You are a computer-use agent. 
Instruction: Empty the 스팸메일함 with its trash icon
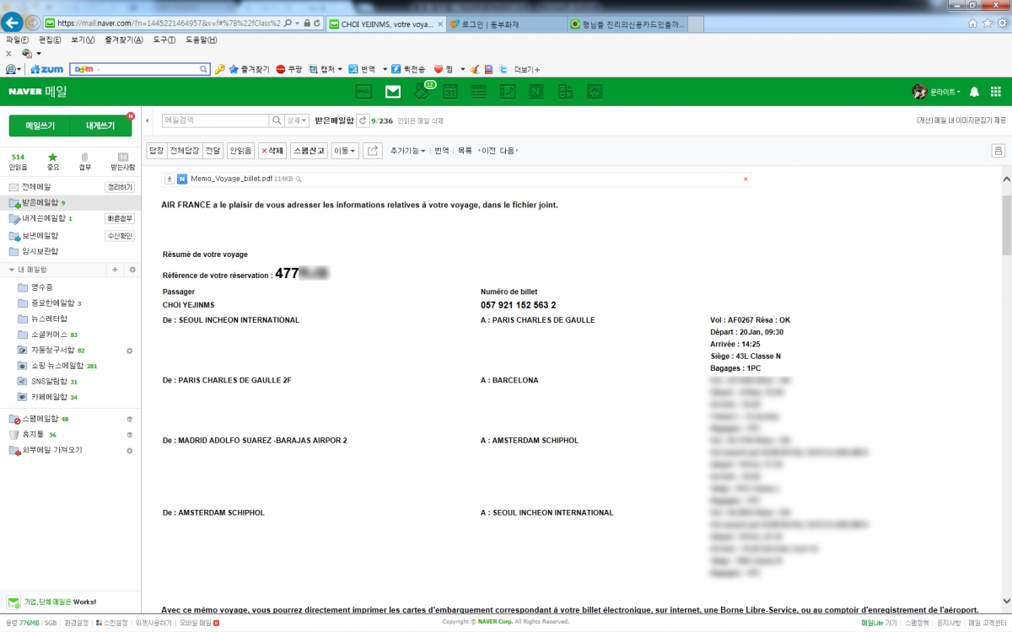pyautogui.click(x=130, y=419)
